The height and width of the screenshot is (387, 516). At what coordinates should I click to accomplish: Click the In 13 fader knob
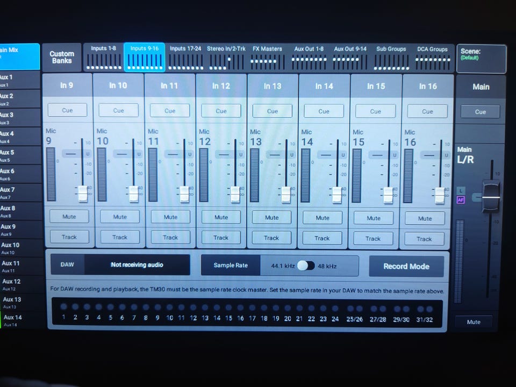click(x=286, y=195)
